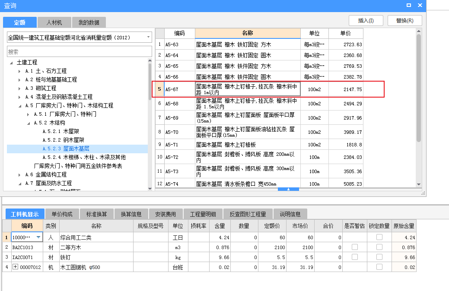
Task: Close the 查询 dialog
Action: pyautogui.click(x=420, y=5)
